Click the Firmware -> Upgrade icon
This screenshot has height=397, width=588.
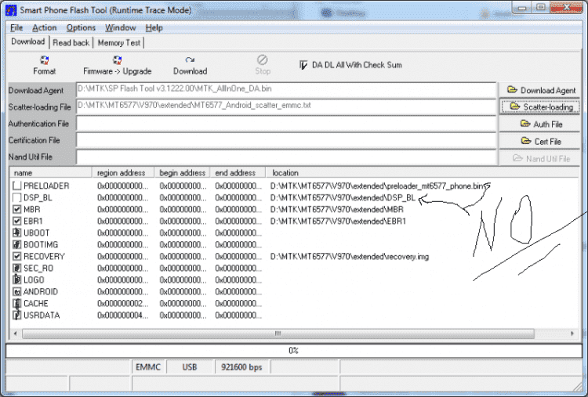coord(118,60)
